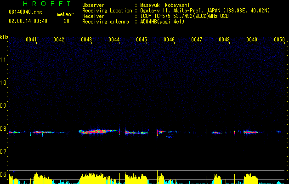Click the 0046 time marker
289x184 pixels.
(169, 40)
